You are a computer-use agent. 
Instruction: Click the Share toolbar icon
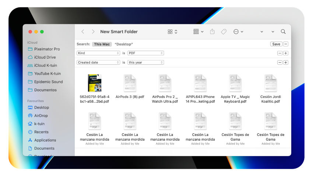coord(212,32)
